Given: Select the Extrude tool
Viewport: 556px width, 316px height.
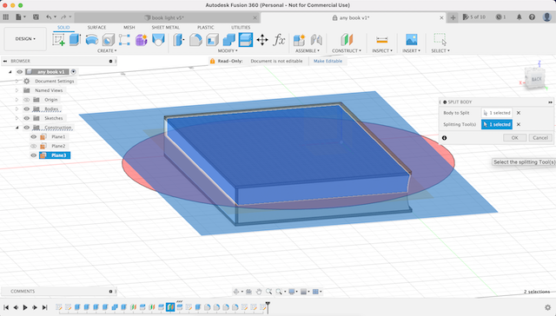Looking at the screenshot, I should [x=76, y=40].
